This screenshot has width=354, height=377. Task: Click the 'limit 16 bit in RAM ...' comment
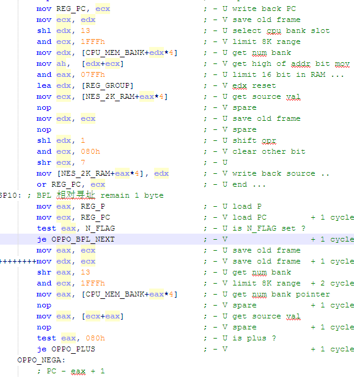[x=288, y=75]
